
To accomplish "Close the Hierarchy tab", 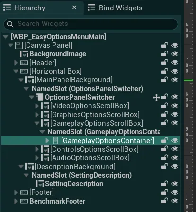I will coord(74,8).
